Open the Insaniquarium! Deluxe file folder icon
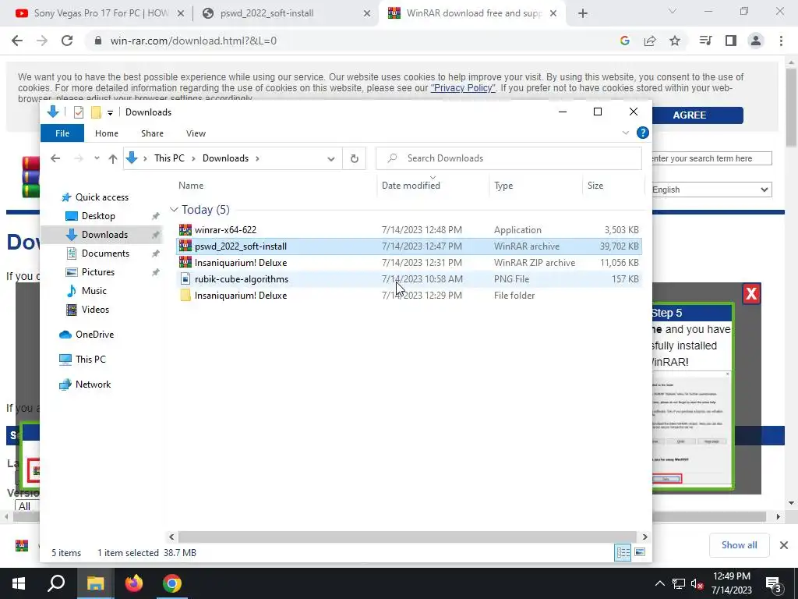798x599 pixels. 185,296
